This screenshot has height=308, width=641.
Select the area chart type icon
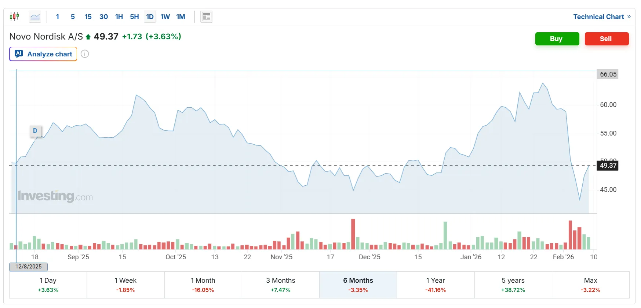[35, 16]
